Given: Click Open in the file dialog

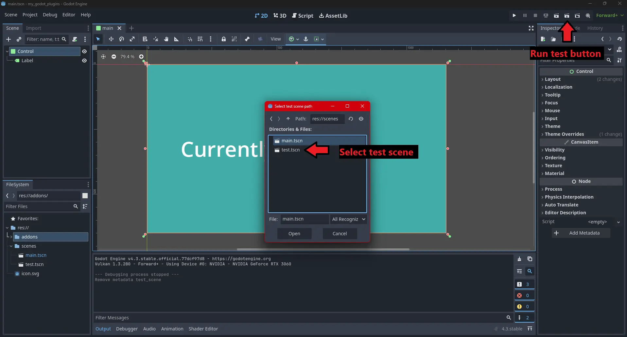Looking at the screenshot, I should point(294,234).
